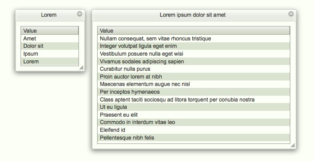Select the Amet row

[50, 38]
